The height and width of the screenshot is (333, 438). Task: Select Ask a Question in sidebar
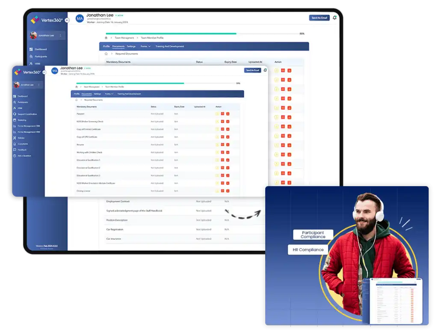pyautogui.click(x=24, y=156)
